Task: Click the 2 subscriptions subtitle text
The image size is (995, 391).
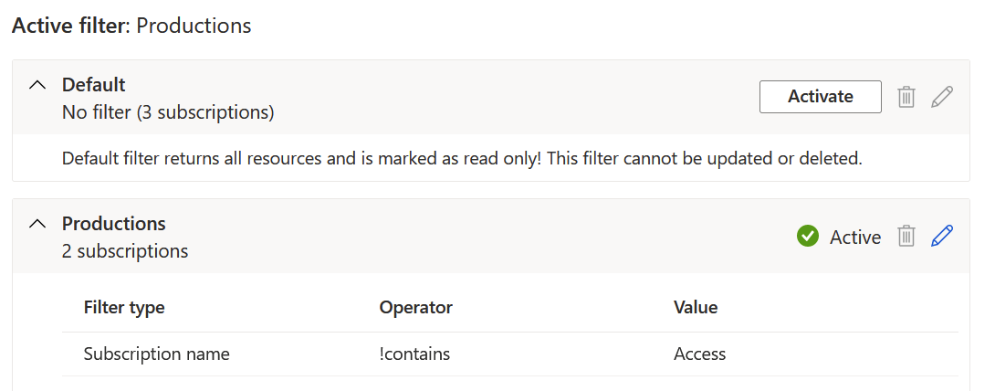Action: (x=125, y=251)
